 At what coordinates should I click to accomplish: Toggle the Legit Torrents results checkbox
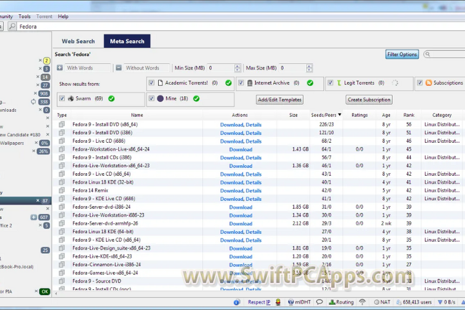point(331,83)
